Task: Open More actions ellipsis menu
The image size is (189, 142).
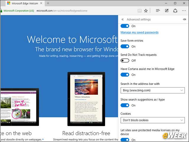Action: [184, 11]
